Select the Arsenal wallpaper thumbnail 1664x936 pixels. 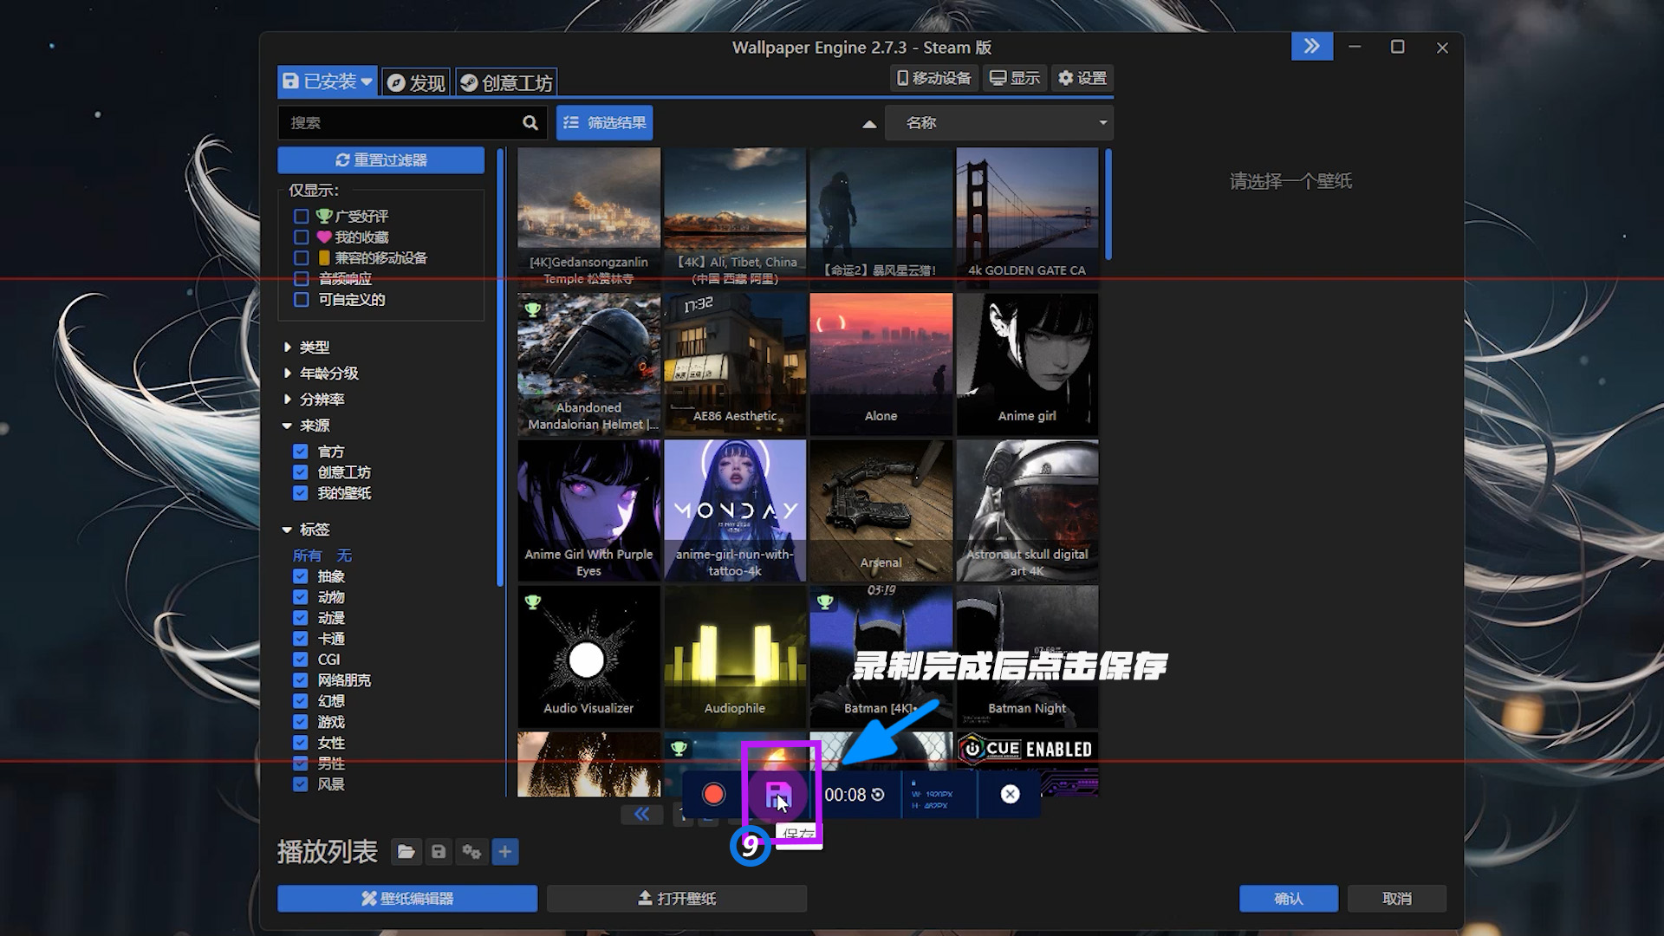(x=881, y=510)
